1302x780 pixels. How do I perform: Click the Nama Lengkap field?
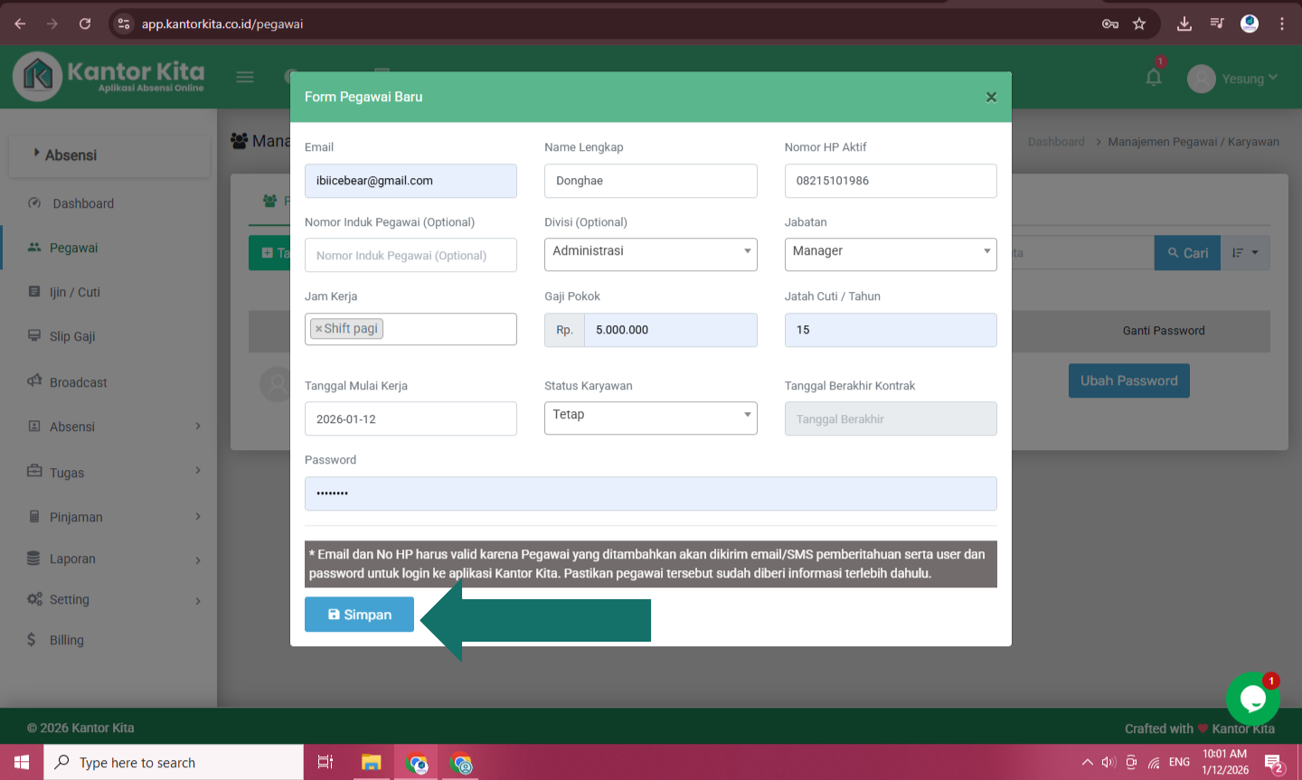[650, 181]
